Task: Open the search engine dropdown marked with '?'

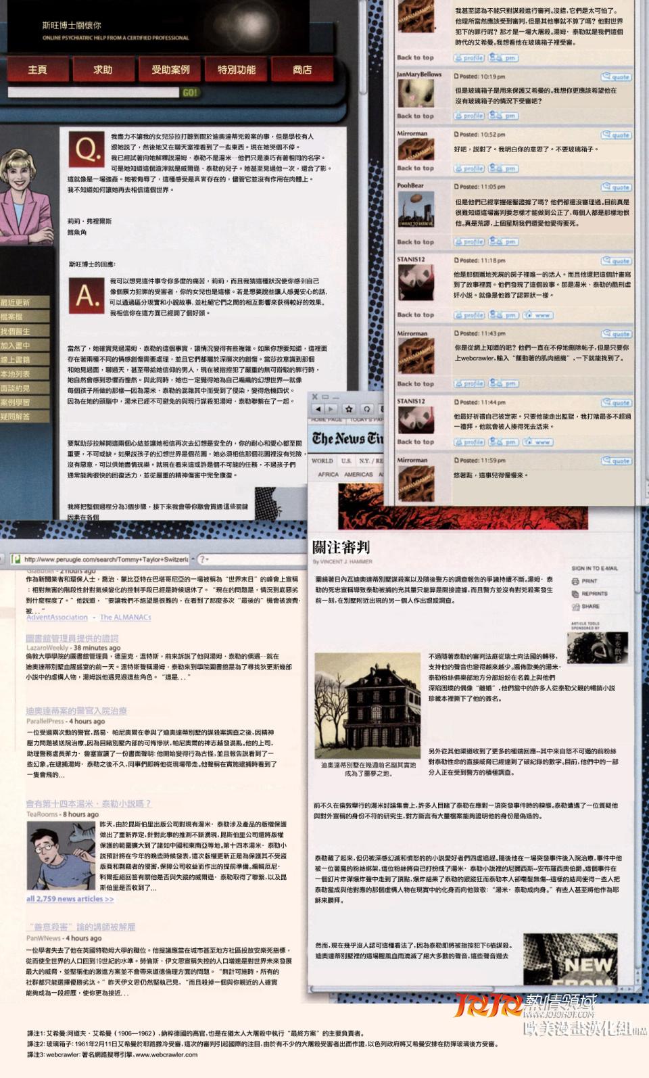Action: point(203,559)
